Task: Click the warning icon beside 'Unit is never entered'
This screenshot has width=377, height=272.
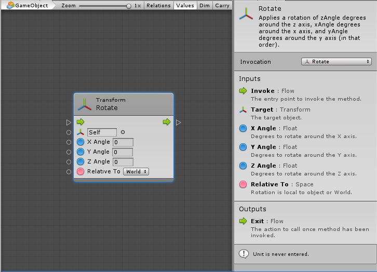Action: point(244,254)
